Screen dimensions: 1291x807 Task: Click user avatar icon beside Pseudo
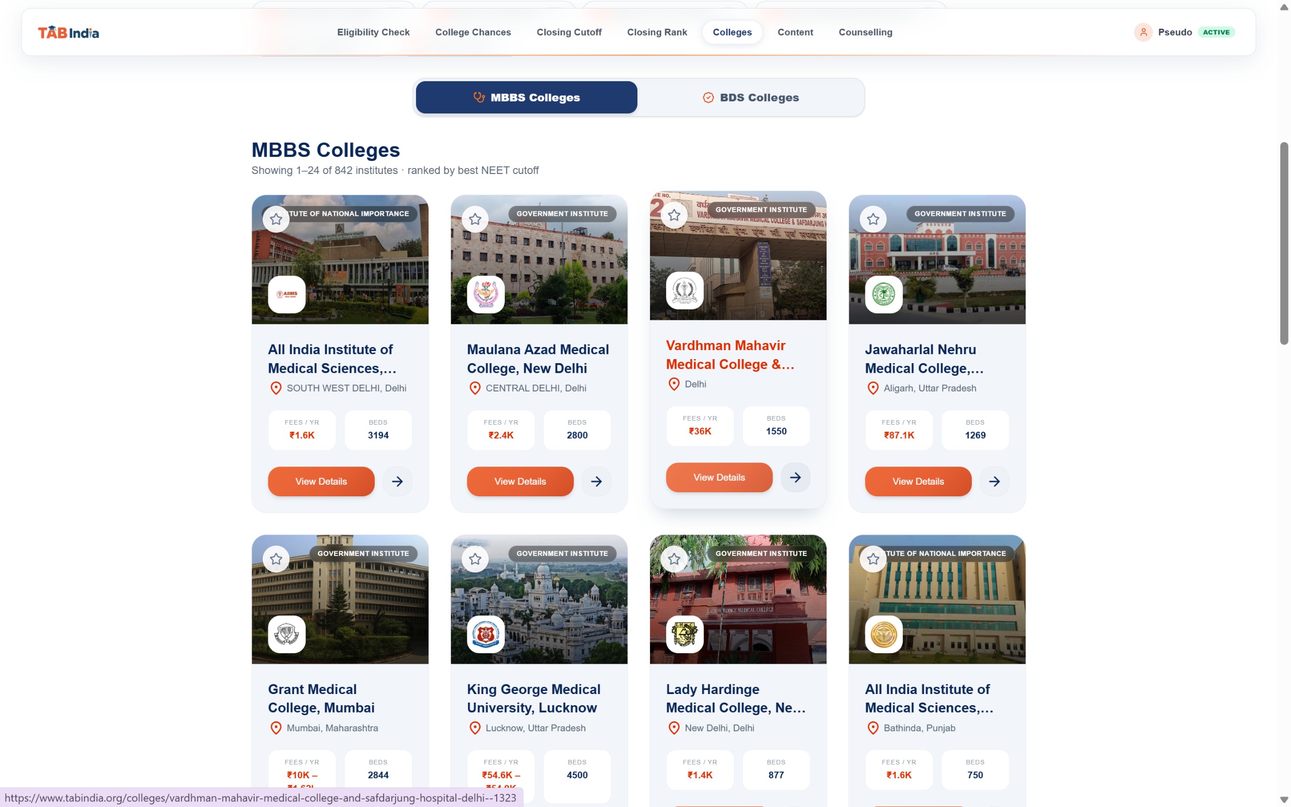[1143, 32]
